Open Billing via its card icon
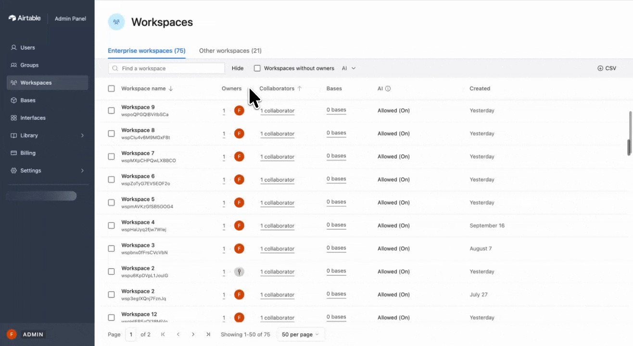633x346 pixels. [14, 153]
